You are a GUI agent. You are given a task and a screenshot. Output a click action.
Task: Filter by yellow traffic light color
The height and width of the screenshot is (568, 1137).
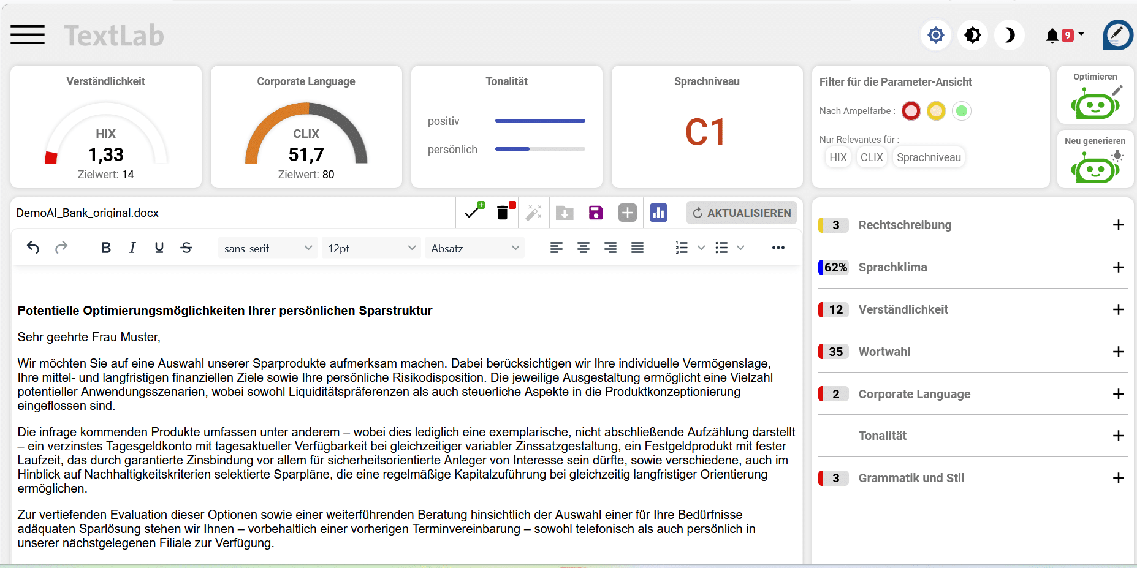936,111
